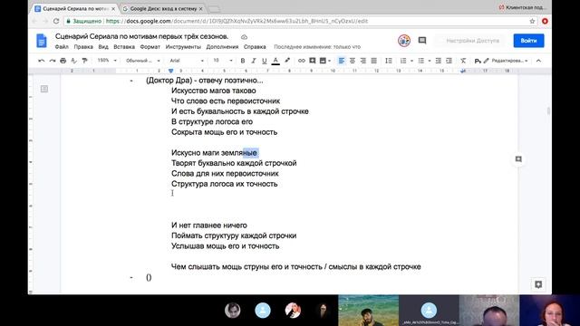Open the line spacing options

tap(389, 61)
